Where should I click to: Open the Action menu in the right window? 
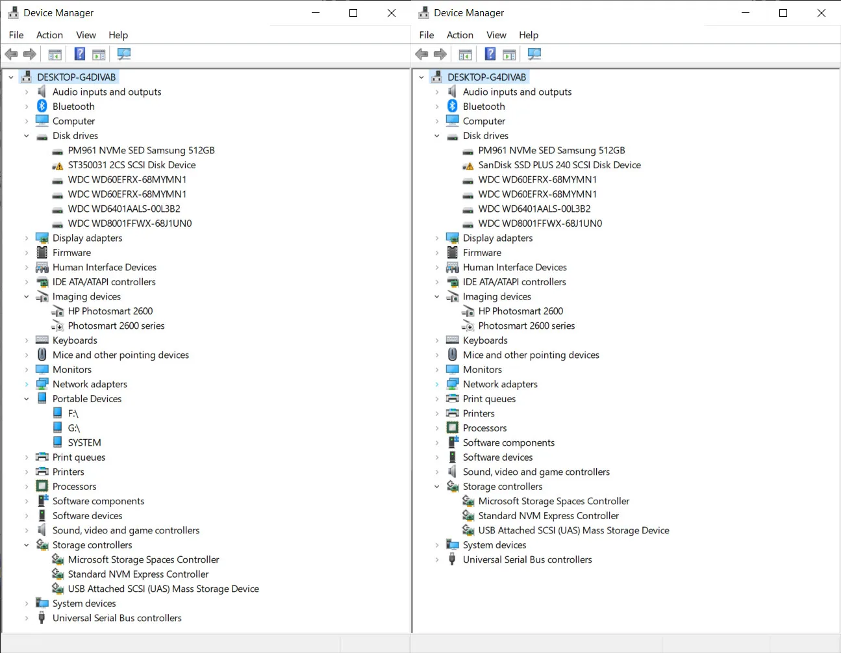tap(460, 35)
